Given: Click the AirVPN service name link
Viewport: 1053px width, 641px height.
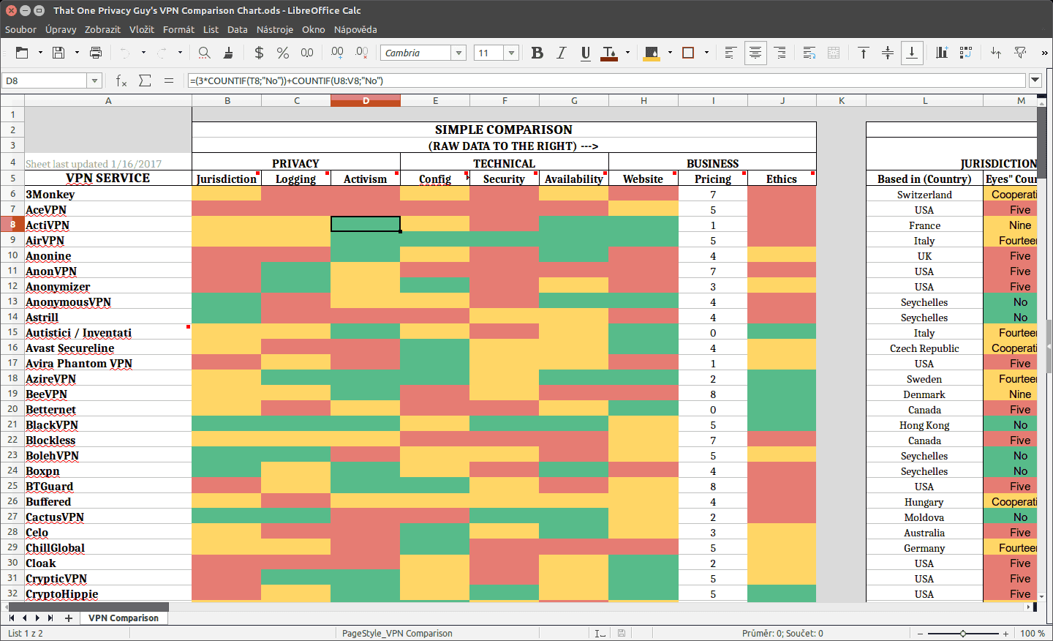Looking at the screenshot, I should click(x=45, y=241).
